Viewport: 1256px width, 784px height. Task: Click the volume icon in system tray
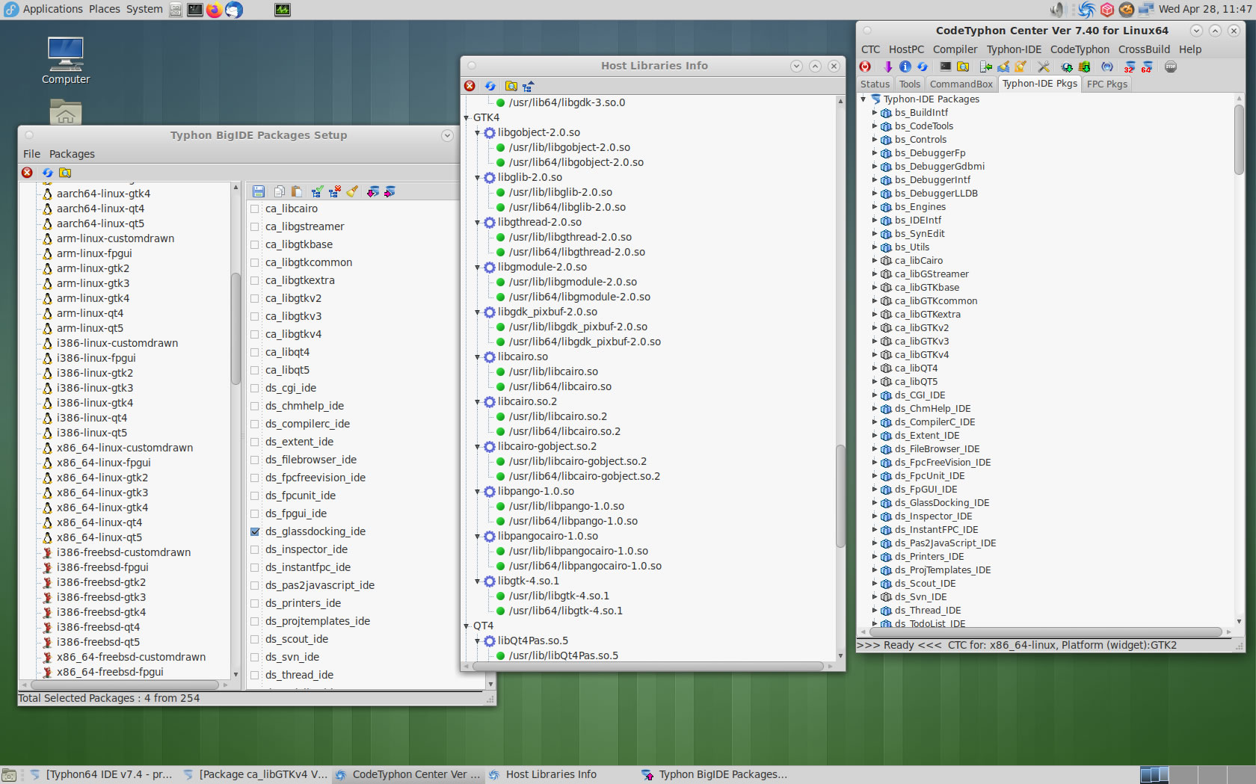pos(1057,10)
